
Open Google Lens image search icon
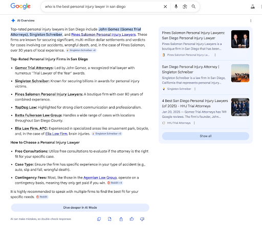pos(185,7)
